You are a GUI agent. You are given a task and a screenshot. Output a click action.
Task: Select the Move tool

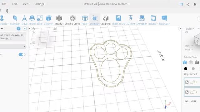pyautogui.click(x=24, y=20)
